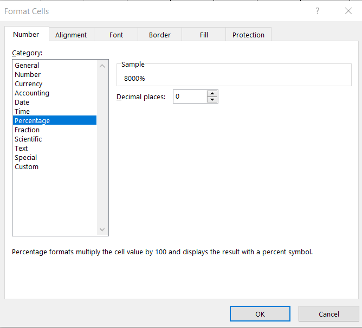Confirm with the OK button

pos(260,314)
